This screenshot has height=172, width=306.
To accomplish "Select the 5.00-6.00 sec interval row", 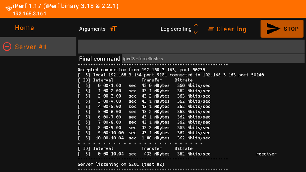I will pos(144,112).
